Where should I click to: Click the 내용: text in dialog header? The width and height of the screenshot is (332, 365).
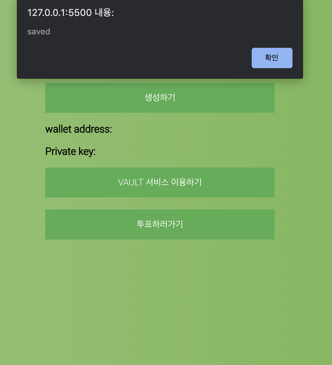104,12
